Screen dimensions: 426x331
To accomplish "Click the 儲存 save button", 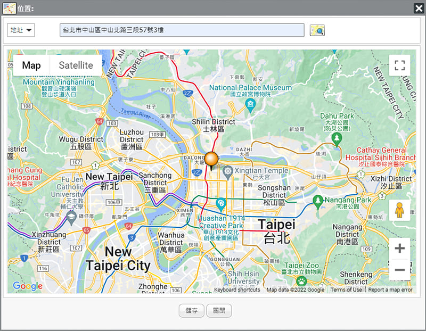I will pyautogui.click(x=192, y=310).
